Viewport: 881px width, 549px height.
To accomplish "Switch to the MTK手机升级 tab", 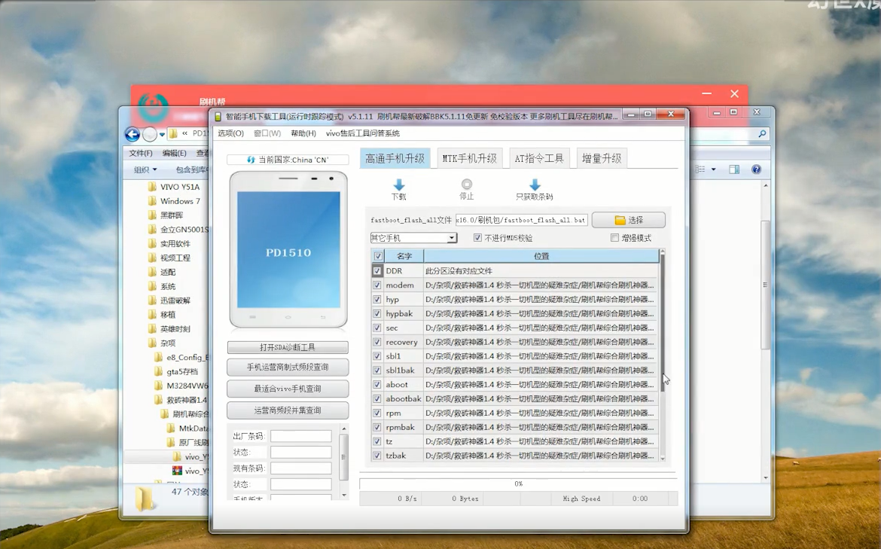I will click(470, 158).
